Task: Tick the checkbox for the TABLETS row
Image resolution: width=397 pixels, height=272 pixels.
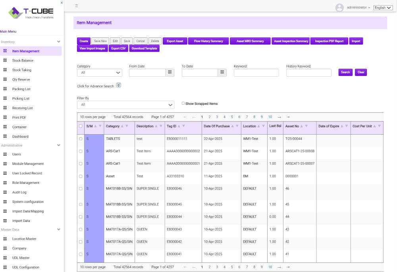Action: pos(81,139)
